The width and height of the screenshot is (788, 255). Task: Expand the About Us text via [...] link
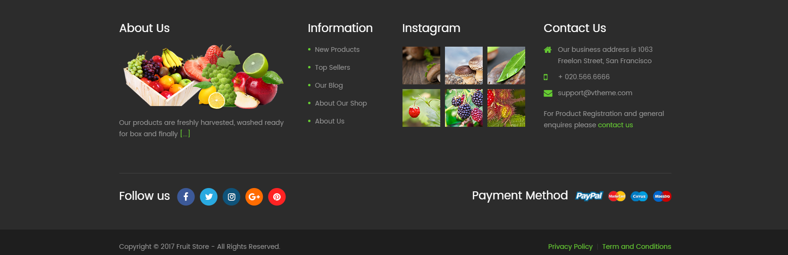click(185, 134)
